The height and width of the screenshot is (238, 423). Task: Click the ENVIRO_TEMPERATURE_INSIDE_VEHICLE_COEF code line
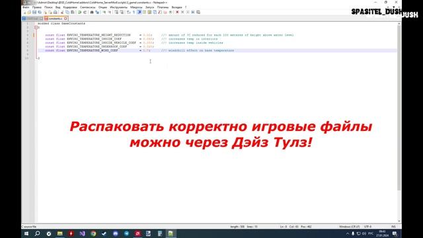point(134,42)
